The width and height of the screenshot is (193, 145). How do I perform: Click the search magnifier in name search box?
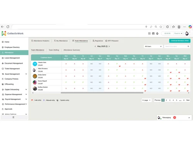point(188,46)
